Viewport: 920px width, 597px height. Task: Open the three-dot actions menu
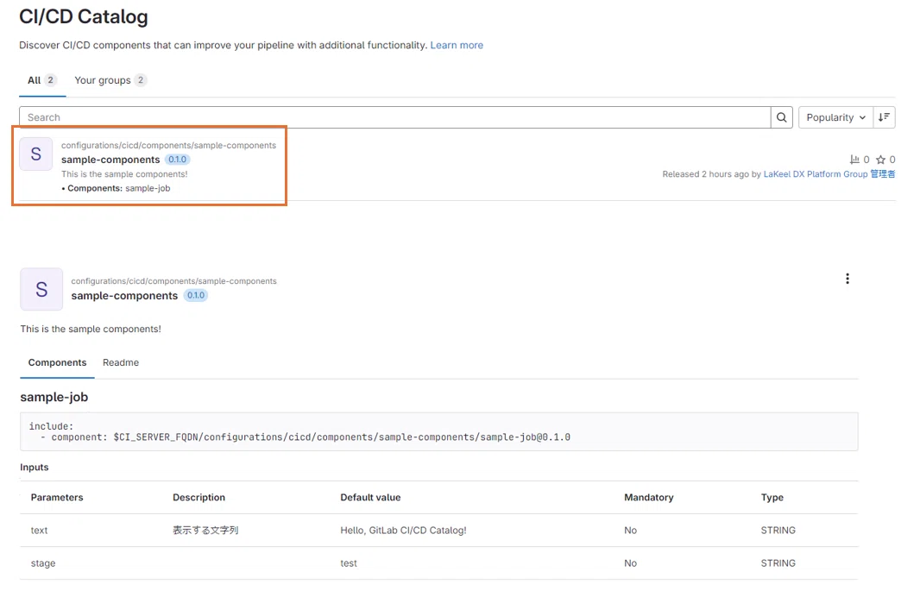tap(848, 279)
